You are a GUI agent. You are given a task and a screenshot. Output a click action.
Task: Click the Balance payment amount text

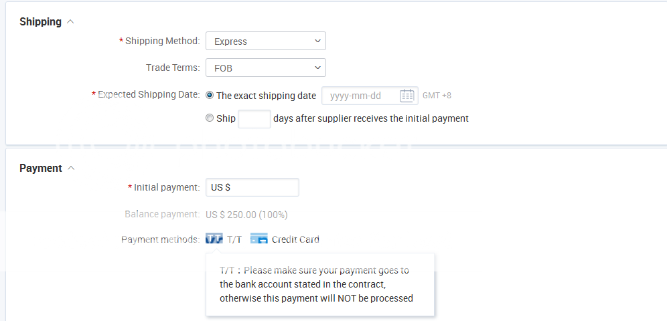pyautogui.click(x=246, y=215)
